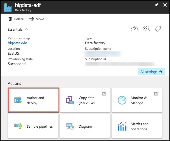Open the Monitor & Manage tile

(137, 100)
